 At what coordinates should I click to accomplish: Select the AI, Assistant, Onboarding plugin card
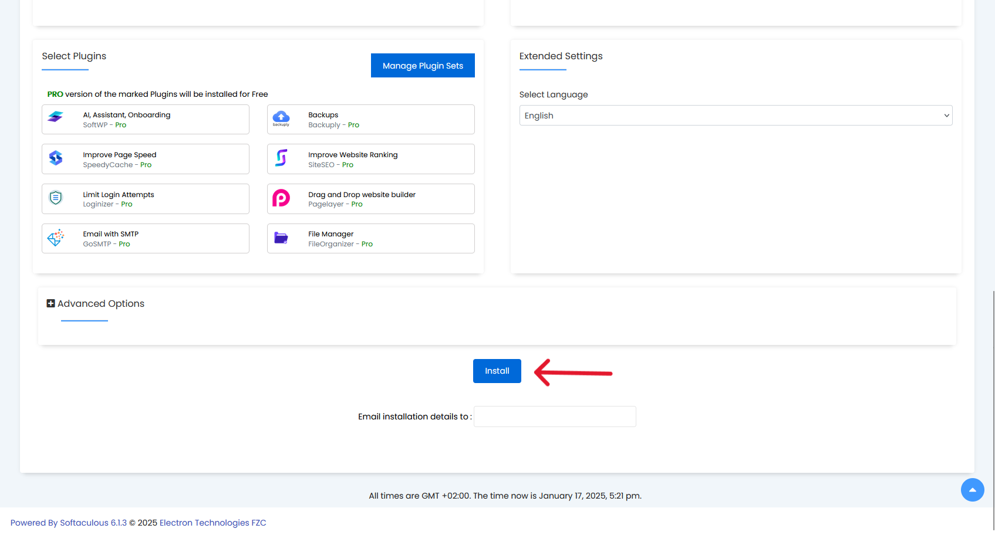[x=146, y=120]
